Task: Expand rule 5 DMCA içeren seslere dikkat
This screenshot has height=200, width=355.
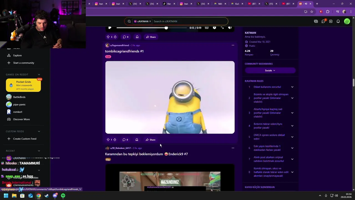Action: click(292, 137)
